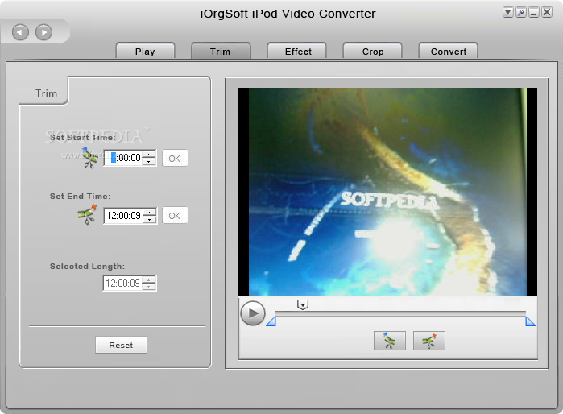Viewport: 563px width, 414px height.
Task: Click the mark-start scissors button under preview
Action: 390,341
